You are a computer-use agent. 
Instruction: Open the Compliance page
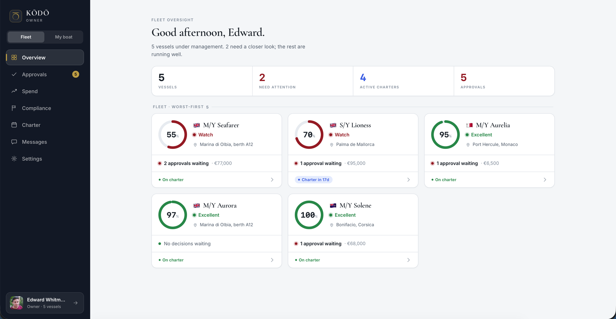click(x=45, y=108)
